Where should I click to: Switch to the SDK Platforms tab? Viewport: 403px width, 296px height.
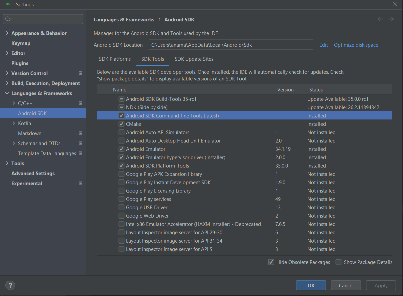pos(115,59)
